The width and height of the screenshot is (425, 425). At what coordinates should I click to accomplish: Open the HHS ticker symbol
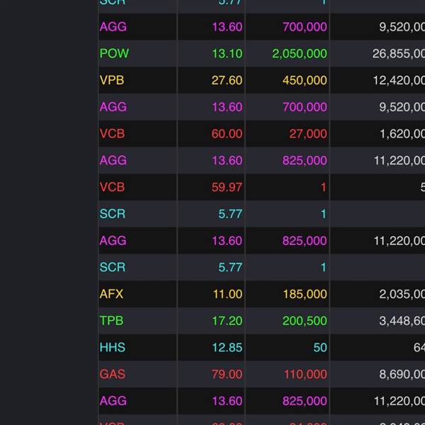click(x=112, y=347)
